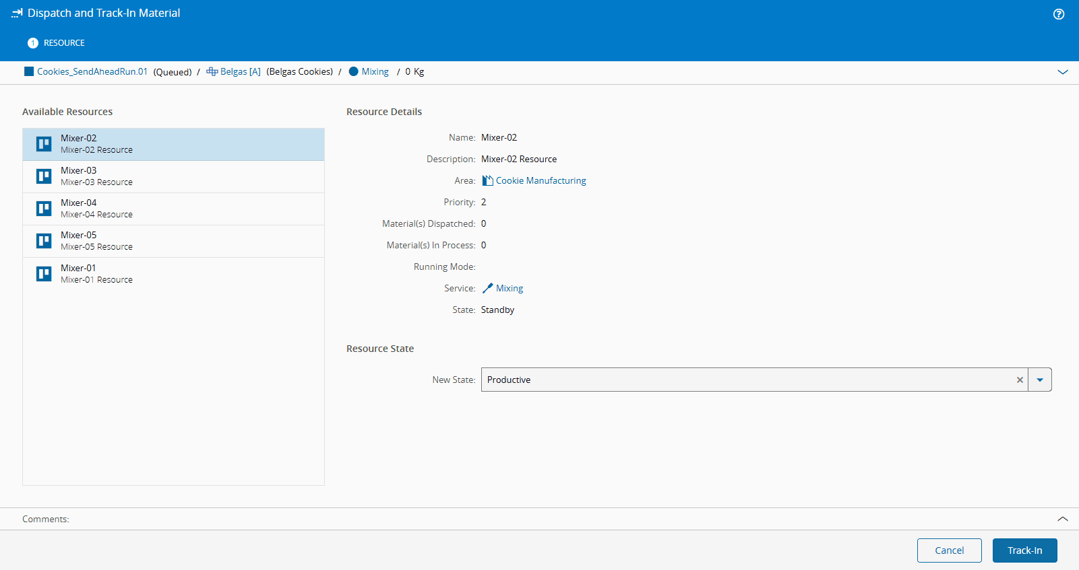Click the Cookie Manufacturing area icon
Image resolution: width=1079 pixels, height=570 pixels.
click(487, 180)
